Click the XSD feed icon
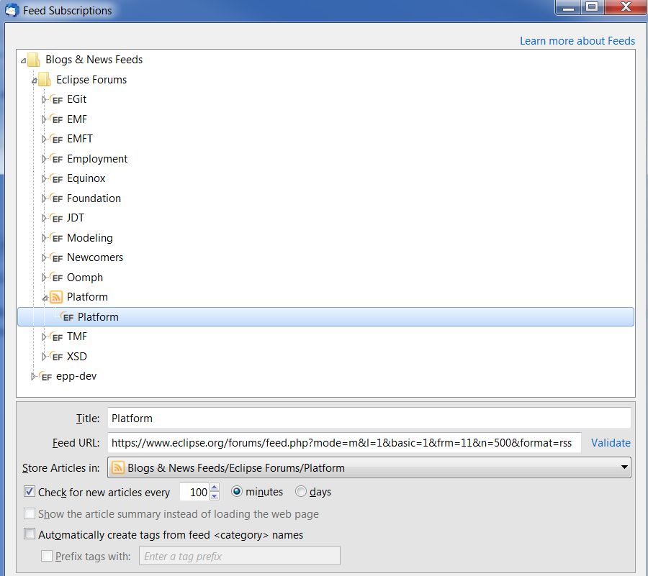 pos(56,357)
